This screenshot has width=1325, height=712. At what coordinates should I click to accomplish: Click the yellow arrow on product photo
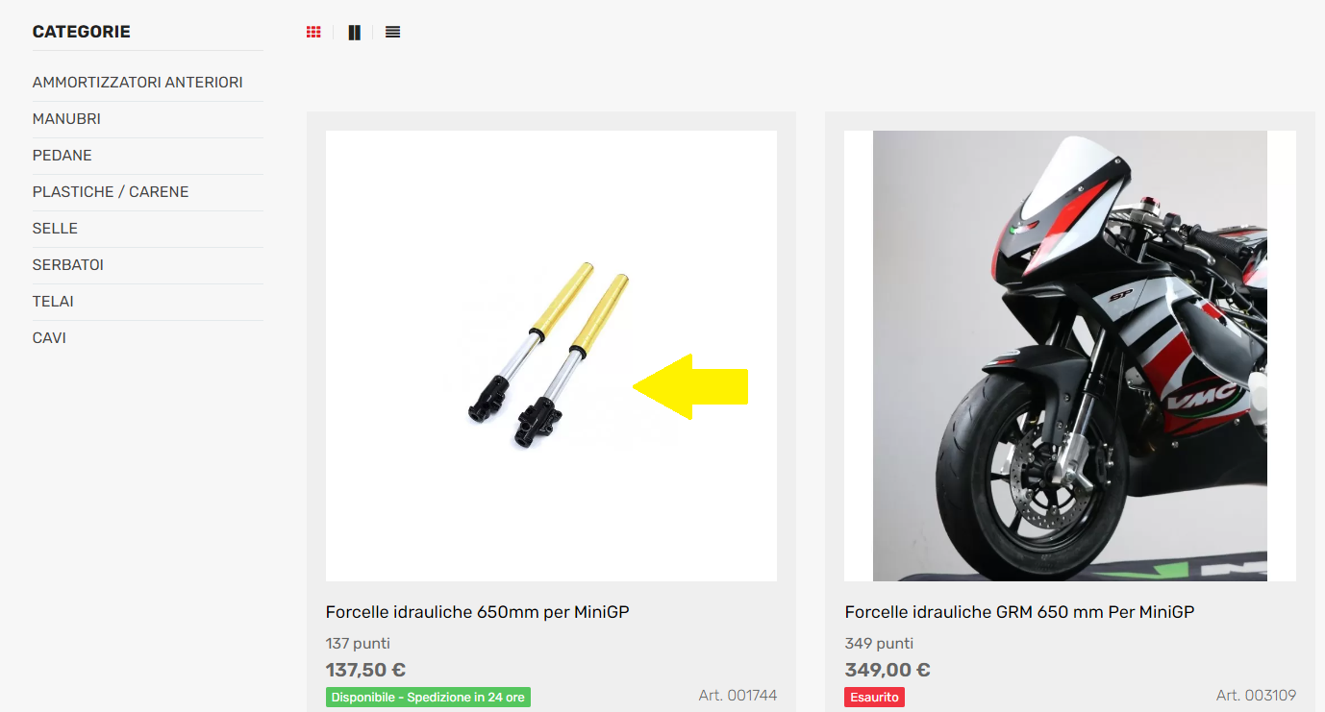pos(690,386)
